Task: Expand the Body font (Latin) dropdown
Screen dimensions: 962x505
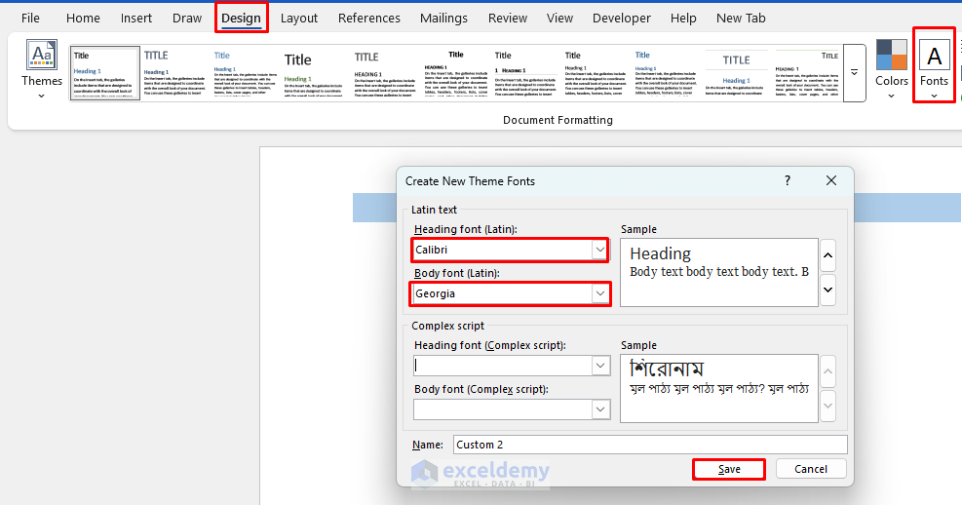Action: click(x=600, y=293)
